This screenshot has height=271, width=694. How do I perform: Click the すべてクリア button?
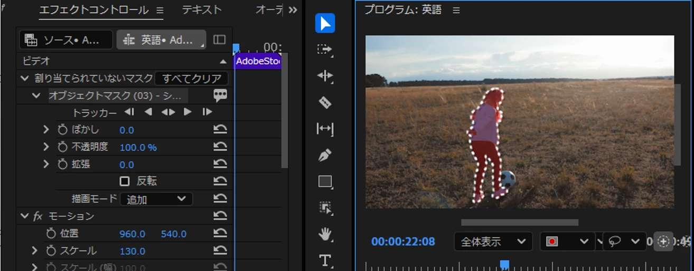(x=192, y=79)
